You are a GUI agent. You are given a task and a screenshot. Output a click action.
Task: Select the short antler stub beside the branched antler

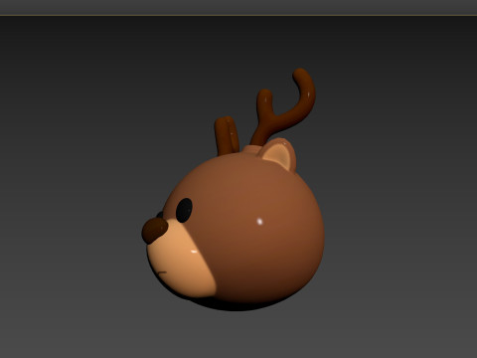tap(227, 135)
